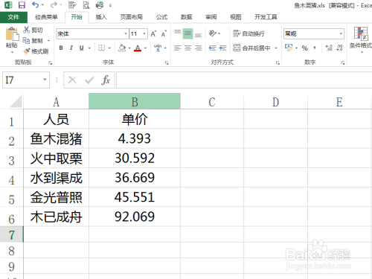
Task: Click the red font color A button
Action: (x=138, y=48)
